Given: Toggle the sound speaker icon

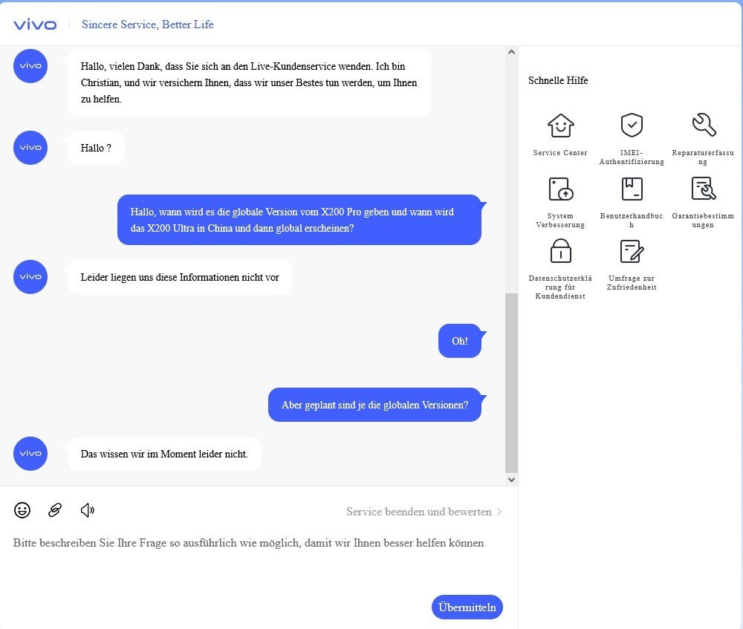Looking at the screenshot, I should tap(87, 510).
